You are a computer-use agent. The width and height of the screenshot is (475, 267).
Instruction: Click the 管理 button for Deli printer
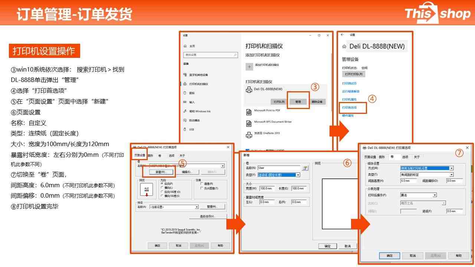pos(298,102)
